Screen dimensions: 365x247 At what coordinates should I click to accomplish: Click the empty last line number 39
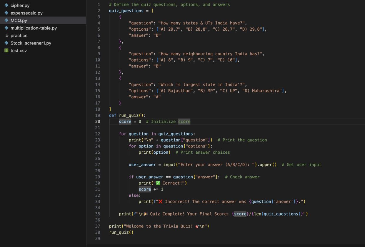(98, 238)
